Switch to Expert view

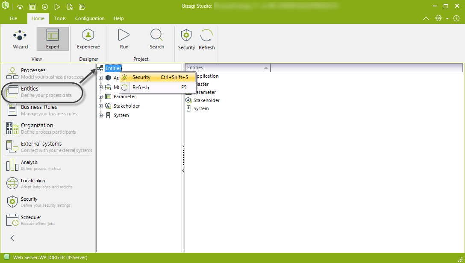tap(53, 39)
